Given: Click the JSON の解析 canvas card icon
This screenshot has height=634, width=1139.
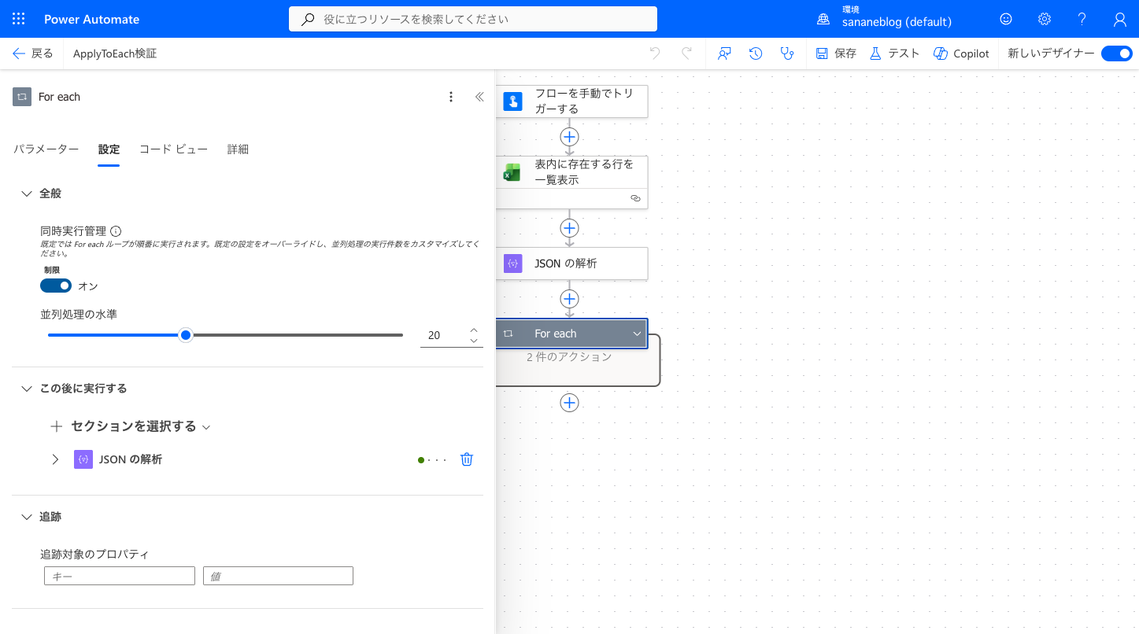Looking at the screenshot, I should 513,264.
